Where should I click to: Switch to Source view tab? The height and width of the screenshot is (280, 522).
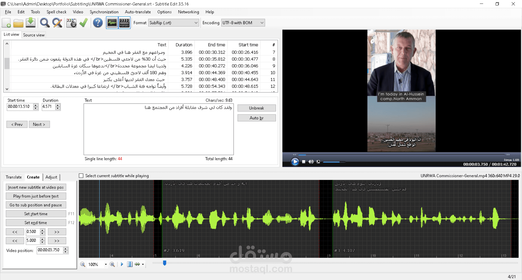tap(34, 35)
